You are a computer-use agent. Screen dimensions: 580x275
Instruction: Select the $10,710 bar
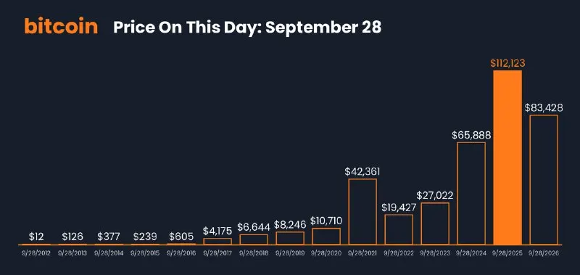pos(326,236)
